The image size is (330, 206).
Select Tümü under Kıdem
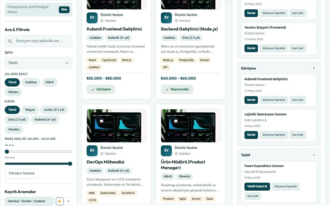(12, 110)
